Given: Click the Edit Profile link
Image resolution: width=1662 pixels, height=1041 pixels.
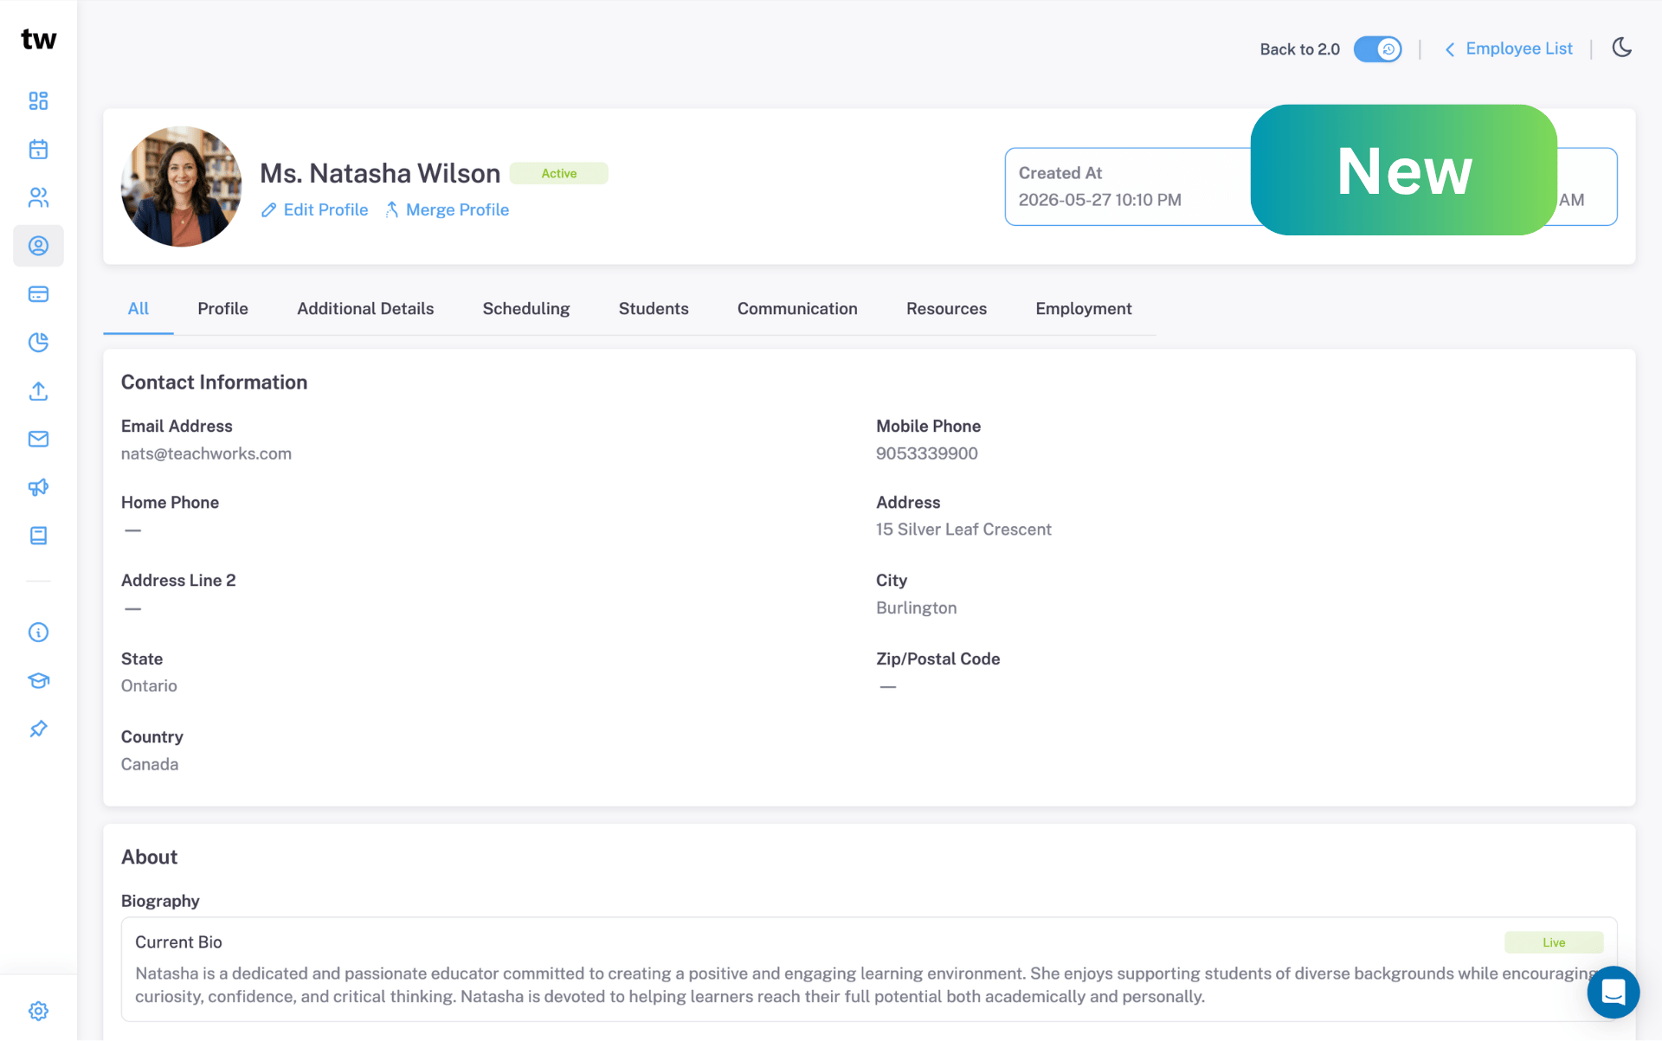Looking at the screenshot, I should click(325, 210).
